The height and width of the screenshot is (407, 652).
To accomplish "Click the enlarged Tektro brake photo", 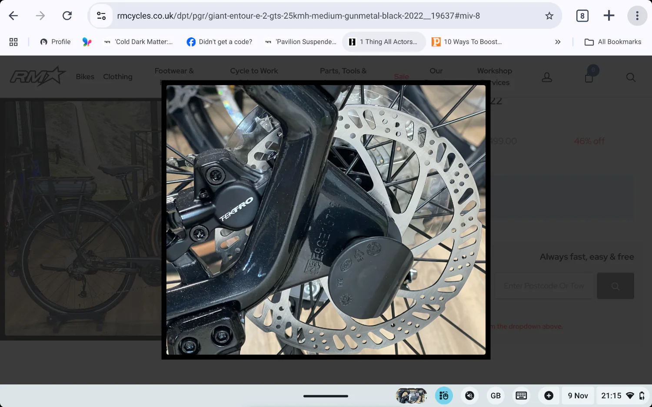I will pyautogui.click(x=326, y=220).
